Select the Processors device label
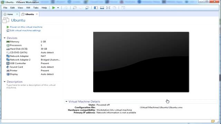The width and height of the screenshot is (221, 124). pos(16,45)
